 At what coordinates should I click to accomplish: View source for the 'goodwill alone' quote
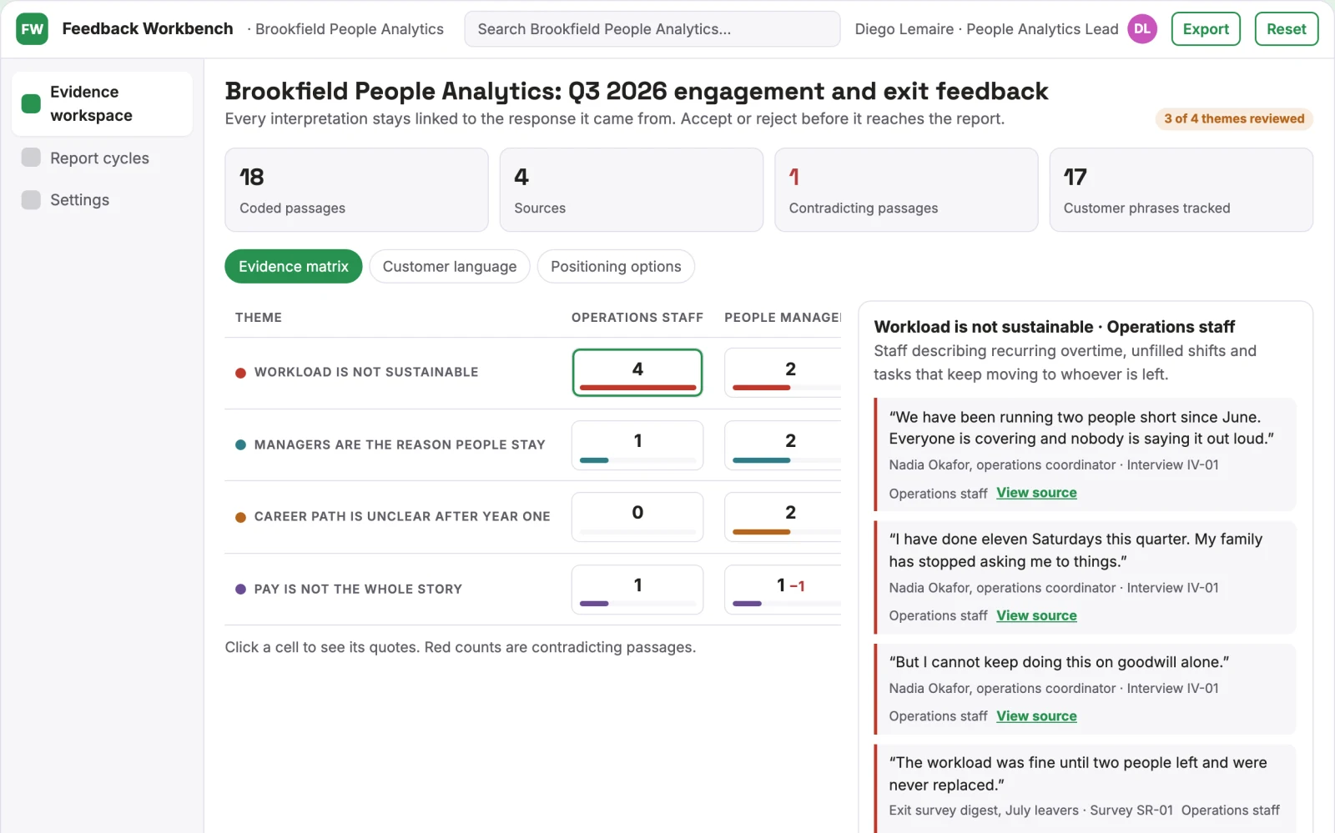pyautogui.click(x=1036, y=716)
